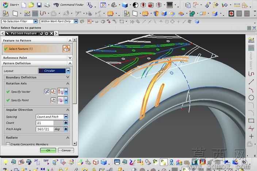
Task: Select the Arc tool in right toolbar
Action: 251,90
